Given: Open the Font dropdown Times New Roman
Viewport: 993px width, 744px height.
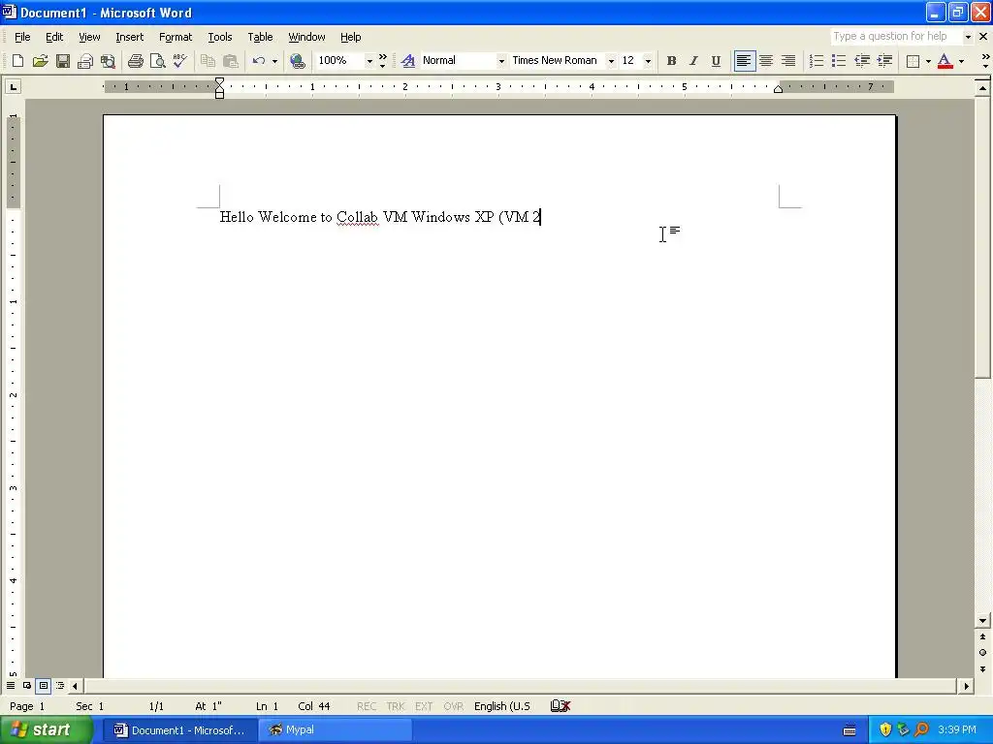Looking at the screenshot, I should click(611, 61).
